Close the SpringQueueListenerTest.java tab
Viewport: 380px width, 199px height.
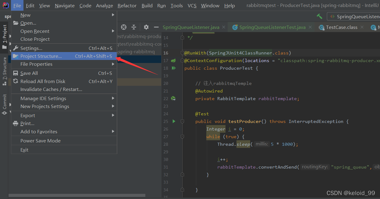[310, 27]
